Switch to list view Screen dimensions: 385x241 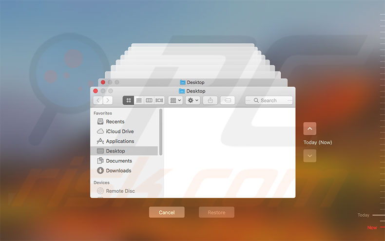coord(139,100)
